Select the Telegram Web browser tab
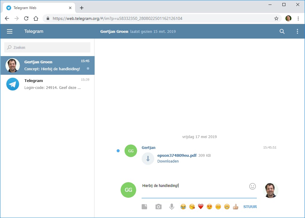The width and height of the screenshot is (305, 218). (39, 8)
